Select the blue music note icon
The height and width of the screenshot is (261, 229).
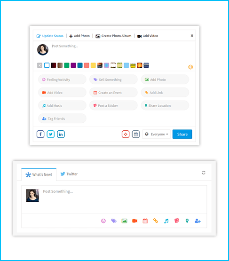[x=166, y=221]
